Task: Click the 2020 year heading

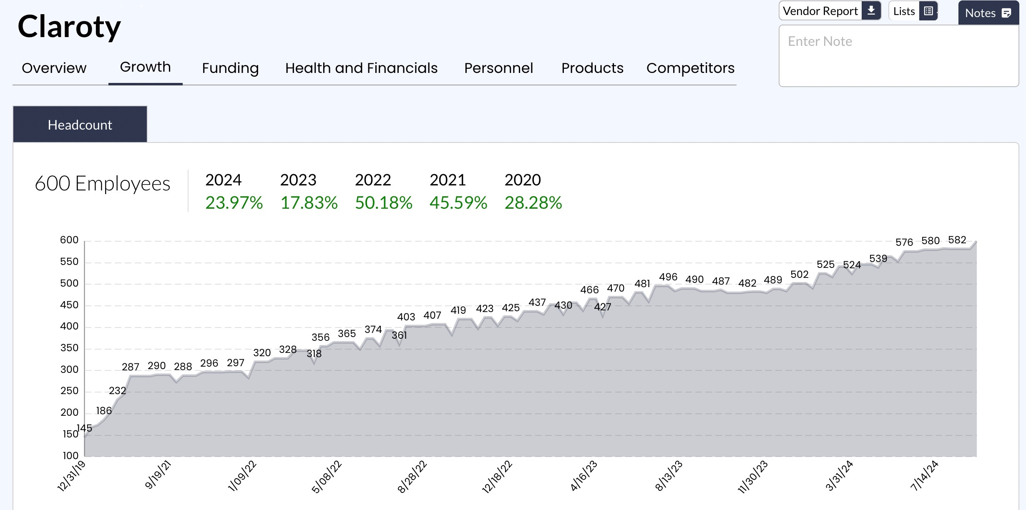Action: pyautogui.click(x=523, y=180)
